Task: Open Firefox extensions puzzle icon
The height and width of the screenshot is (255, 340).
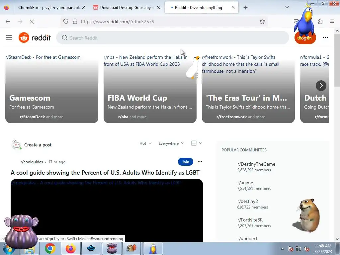Action: point(320,22)
